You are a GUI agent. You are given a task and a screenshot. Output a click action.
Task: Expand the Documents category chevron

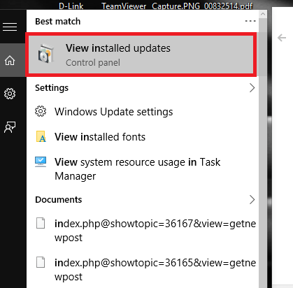pyautogui.click(x=252, y=200)
